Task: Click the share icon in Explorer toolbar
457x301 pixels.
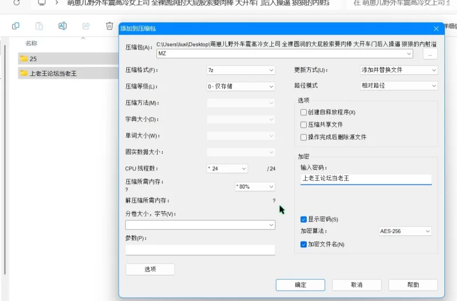Action: click(86, 26)
